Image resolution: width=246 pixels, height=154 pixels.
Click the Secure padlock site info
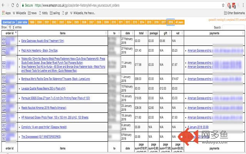pyautogui.click(x=27, y=5)
